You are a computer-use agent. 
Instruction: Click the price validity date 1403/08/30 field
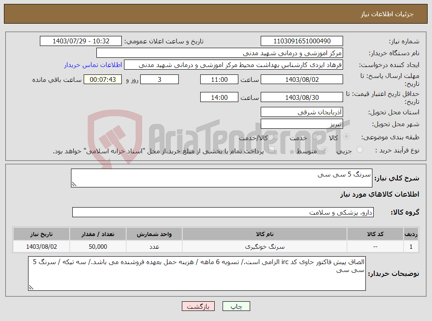coord(302,98)
